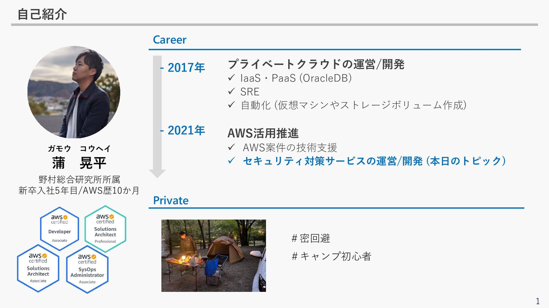Screen dimensions: 549x308
Task: Click the camping tent photo
Action: [214, 256]
